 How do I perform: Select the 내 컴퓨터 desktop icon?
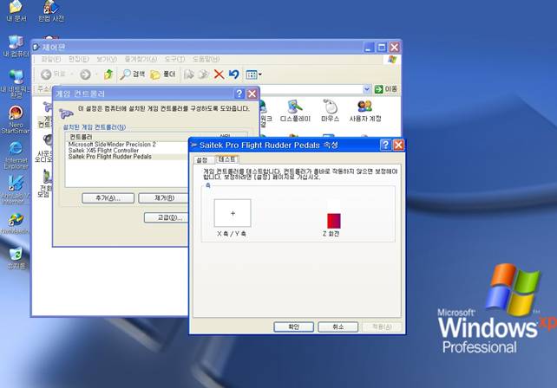[x=16, y=46]
